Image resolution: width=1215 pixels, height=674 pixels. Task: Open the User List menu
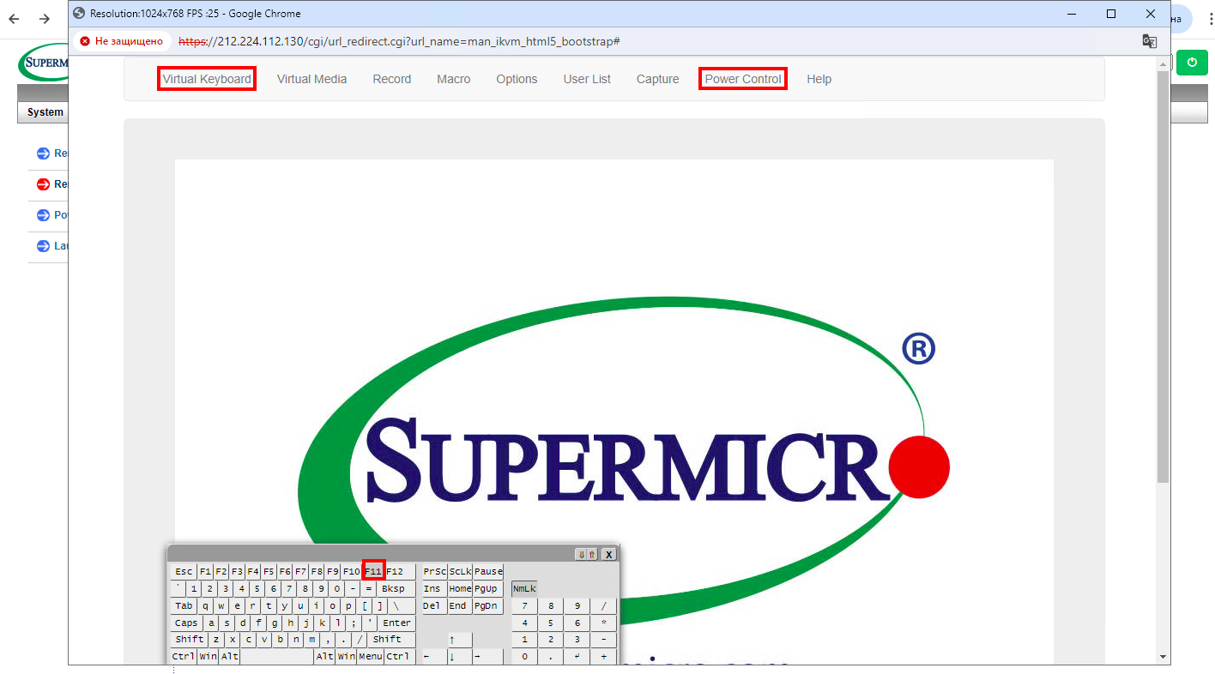click(587, 79)
